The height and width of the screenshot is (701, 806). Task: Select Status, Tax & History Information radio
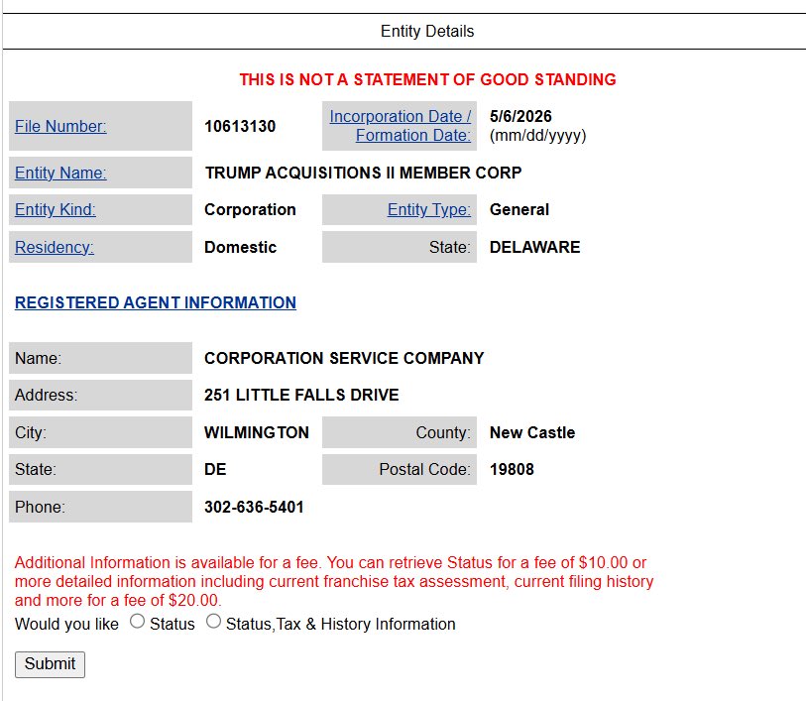coord(213,622)
